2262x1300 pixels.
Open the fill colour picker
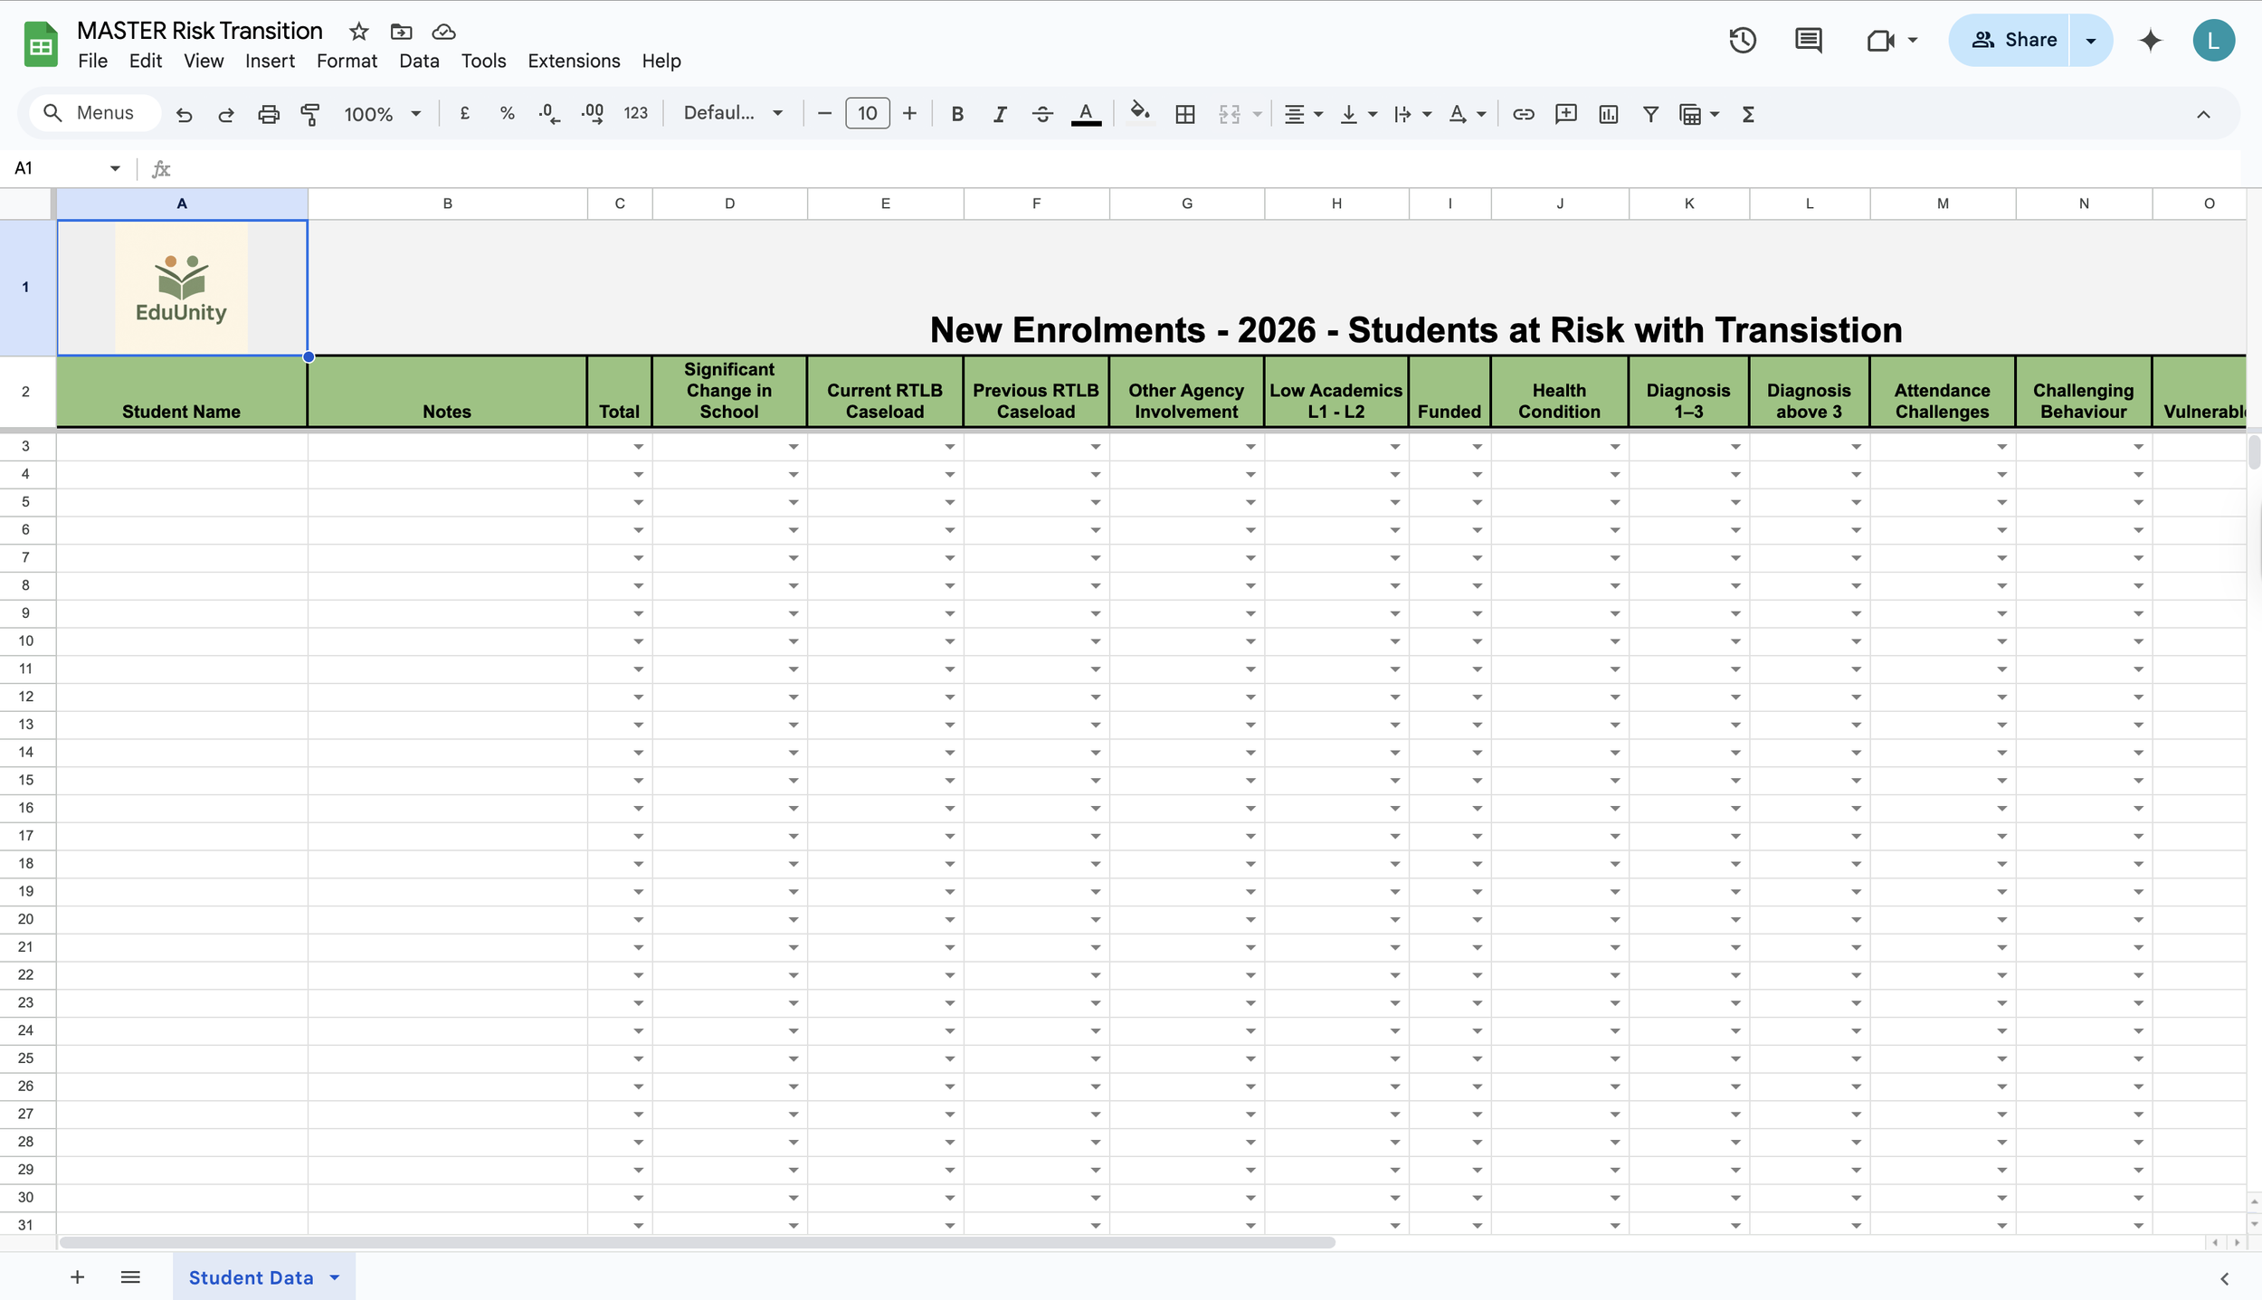pos(1140,113)
